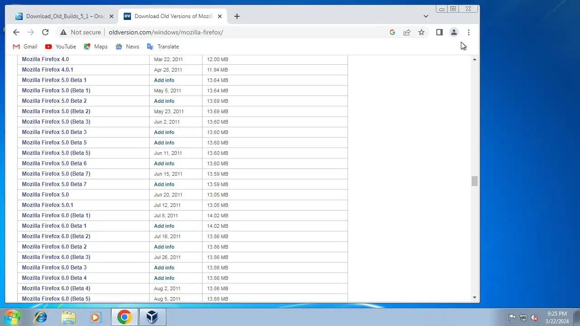Click the Google icon in address bar
The image size is (580, 326).
coord(392,32)
